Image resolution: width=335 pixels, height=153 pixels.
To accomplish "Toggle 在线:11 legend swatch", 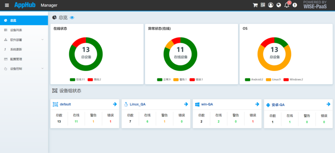I will [x=72, y=79].
